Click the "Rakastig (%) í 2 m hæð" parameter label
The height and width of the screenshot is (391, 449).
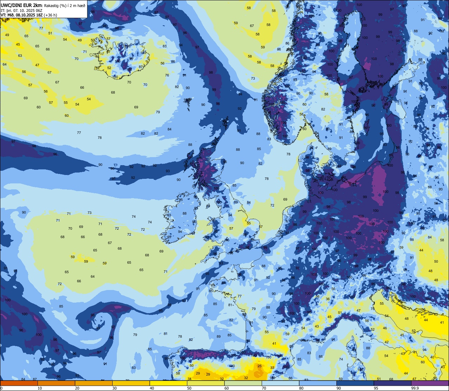[65, 5]
